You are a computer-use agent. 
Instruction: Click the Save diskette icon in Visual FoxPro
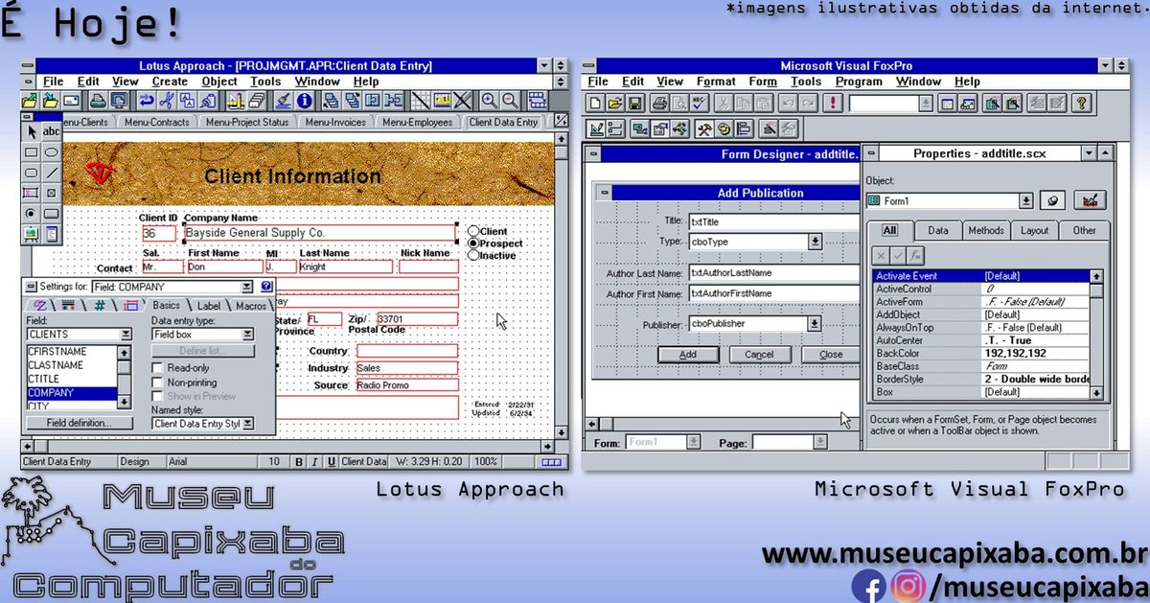(x=633, y=103)
